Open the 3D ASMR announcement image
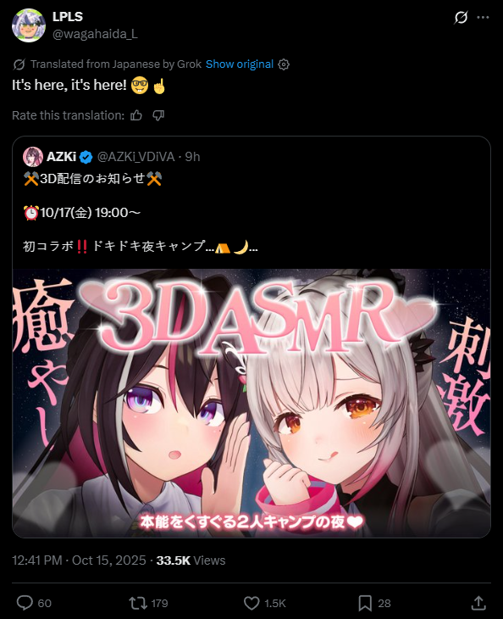 pyautogui.click(x=251, y=403)
